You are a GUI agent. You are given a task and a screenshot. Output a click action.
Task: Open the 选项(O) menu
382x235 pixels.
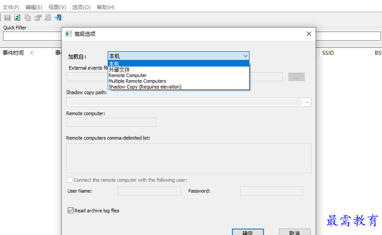coord(81,7)
